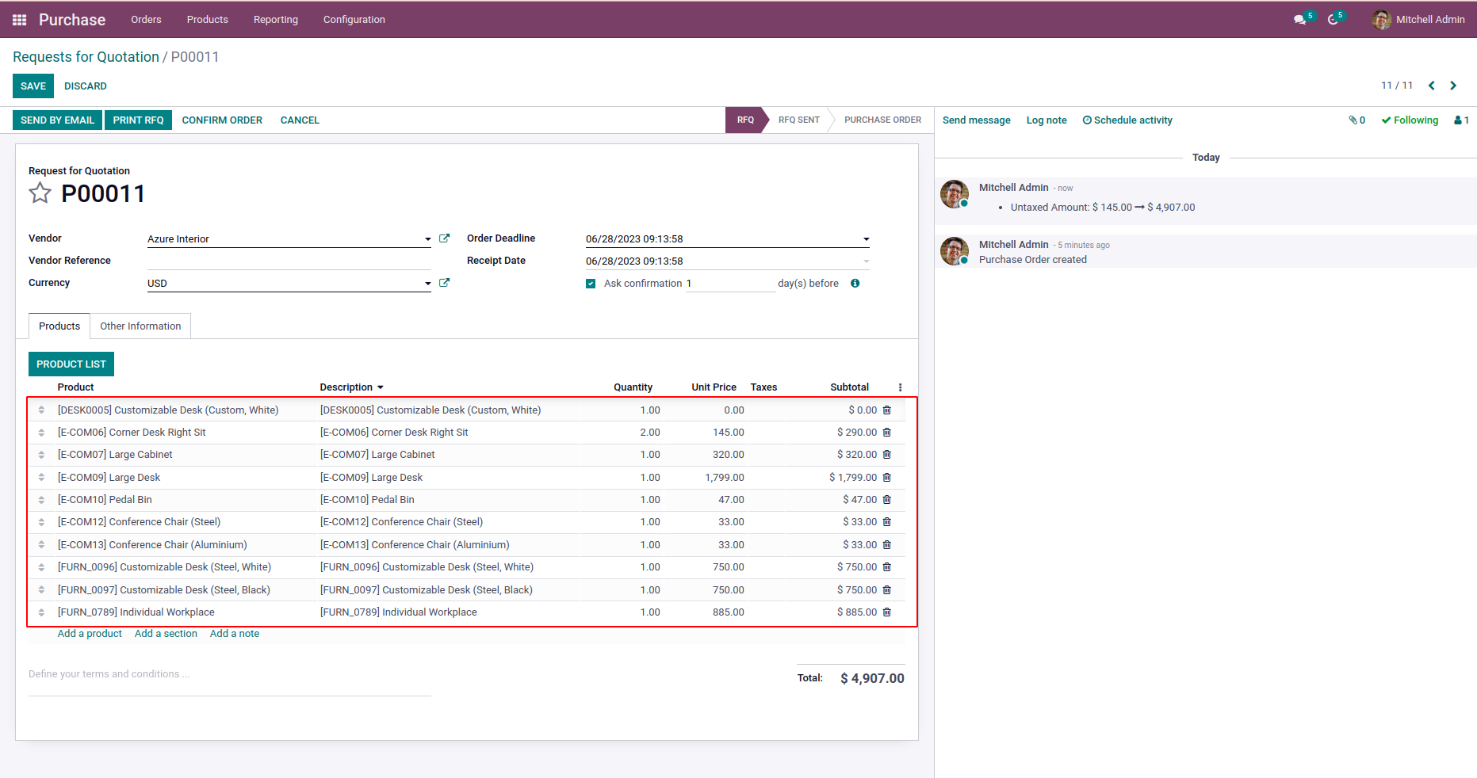Delete the Large Cabinet order line
The image size is (1477, 778).
coord(886,455)
